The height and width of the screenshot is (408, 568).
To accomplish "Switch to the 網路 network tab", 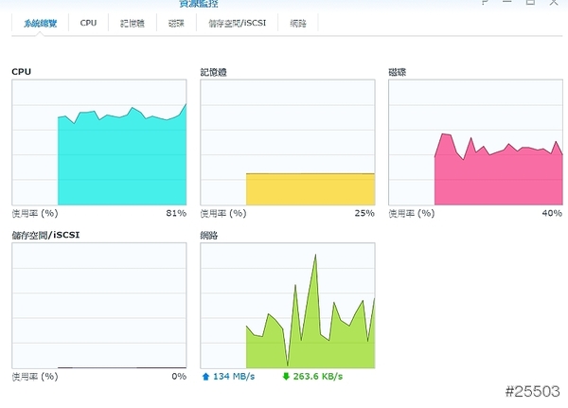I will coord(298,23).
